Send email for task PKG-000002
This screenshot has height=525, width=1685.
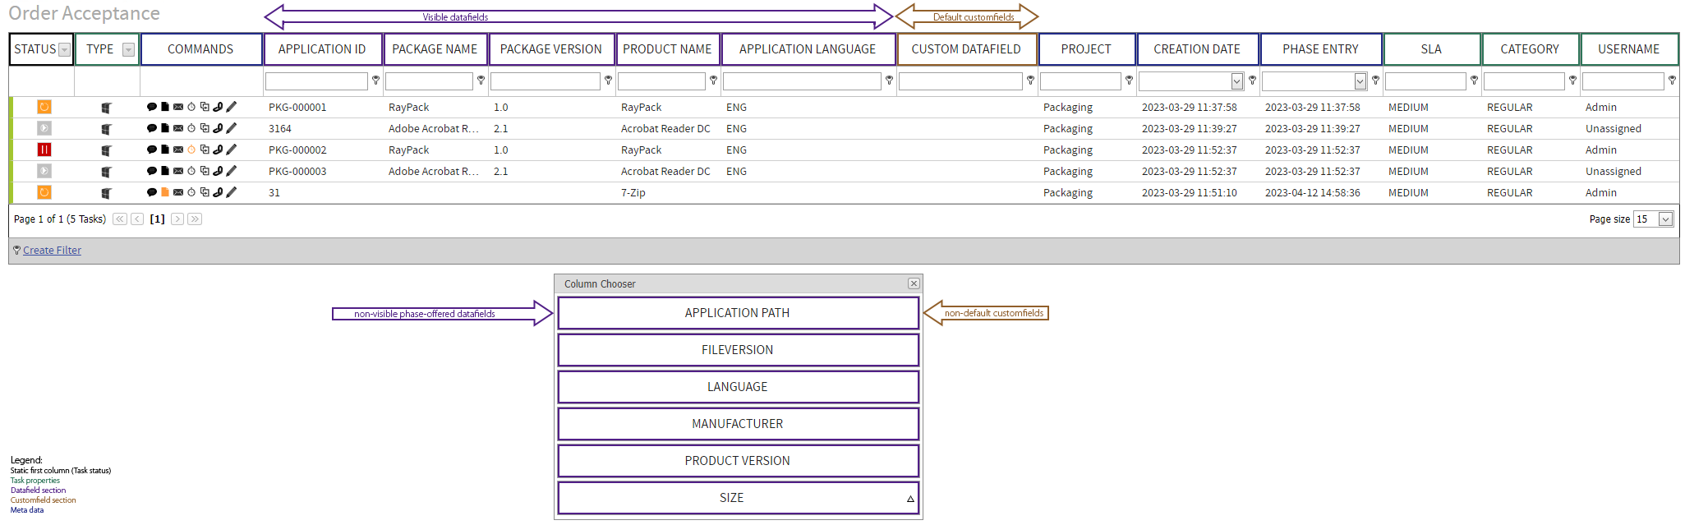point(178,150)
